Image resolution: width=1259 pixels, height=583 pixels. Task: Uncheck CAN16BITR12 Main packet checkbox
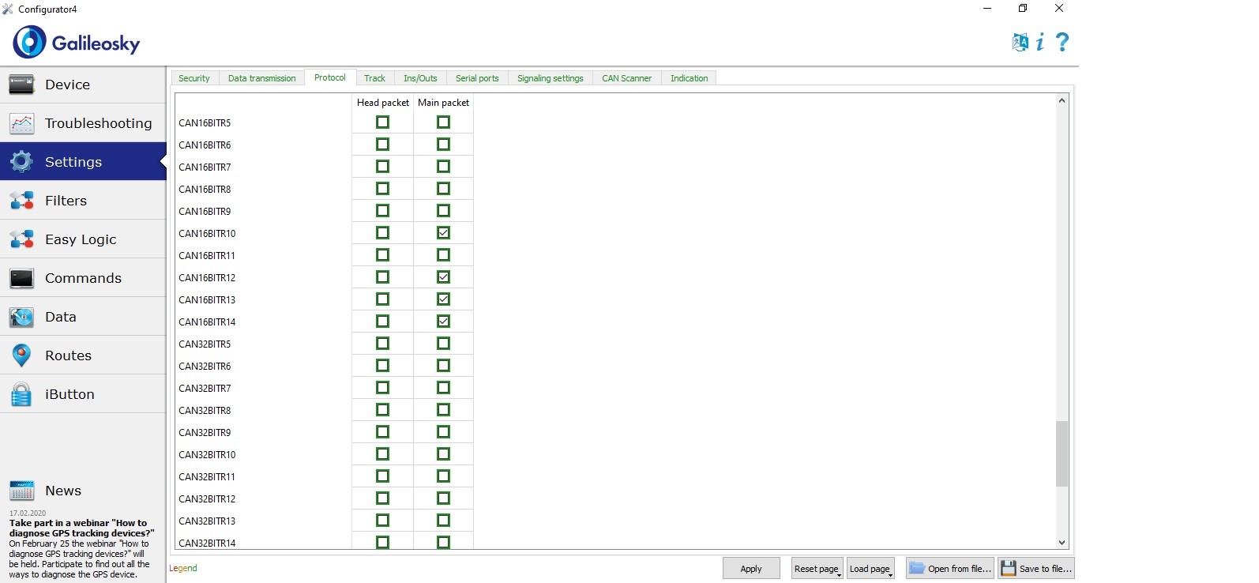tap(443, 277)
